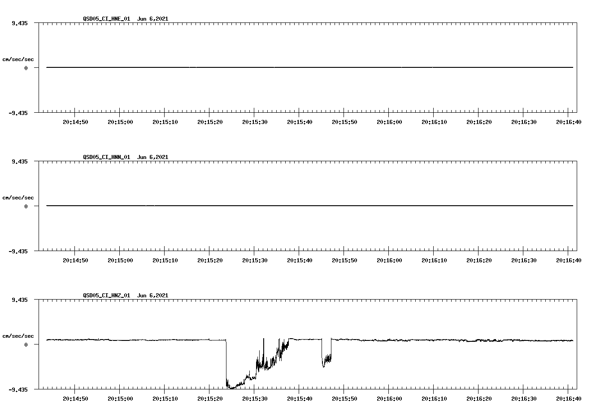
Task: Click the 20:15:40 label under the HNN plot
Action: click(300, 260)
